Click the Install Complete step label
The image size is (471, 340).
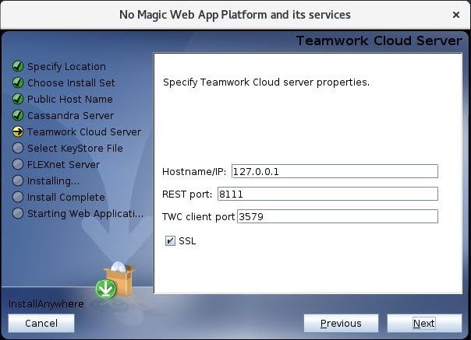tap(66, 198)
